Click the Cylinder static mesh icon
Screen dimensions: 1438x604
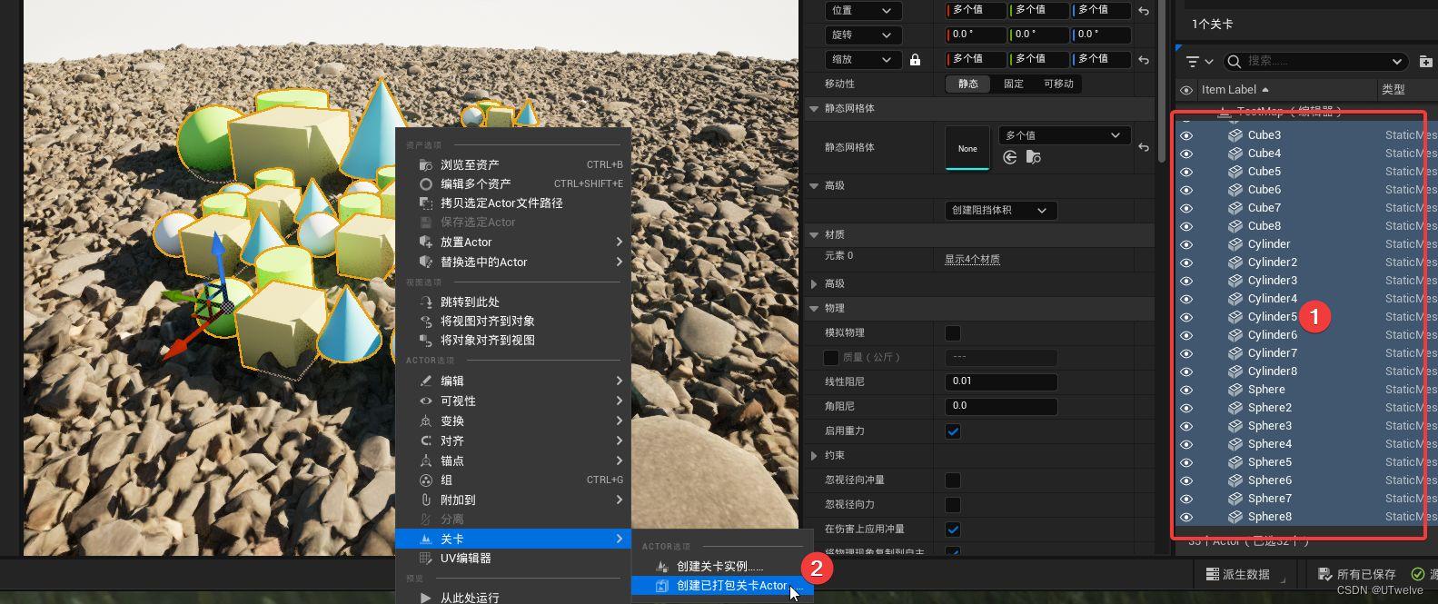point(1235,244)
